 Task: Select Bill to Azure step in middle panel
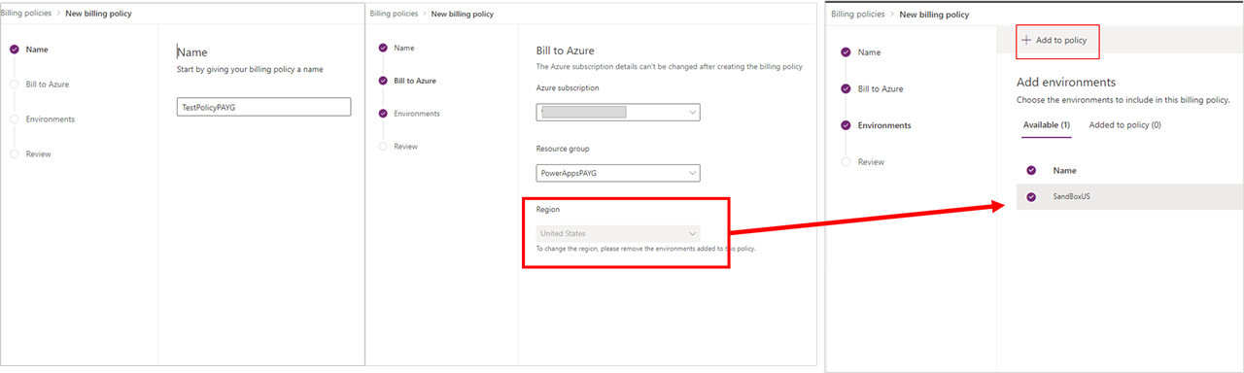(414, 81)
